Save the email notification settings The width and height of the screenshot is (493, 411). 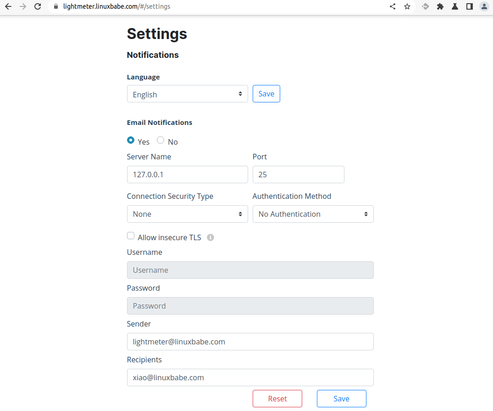(x=341, y=399)
